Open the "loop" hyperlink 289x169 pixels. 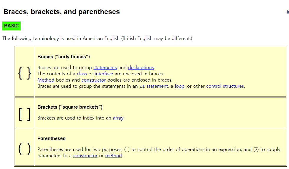pos(179,86)
